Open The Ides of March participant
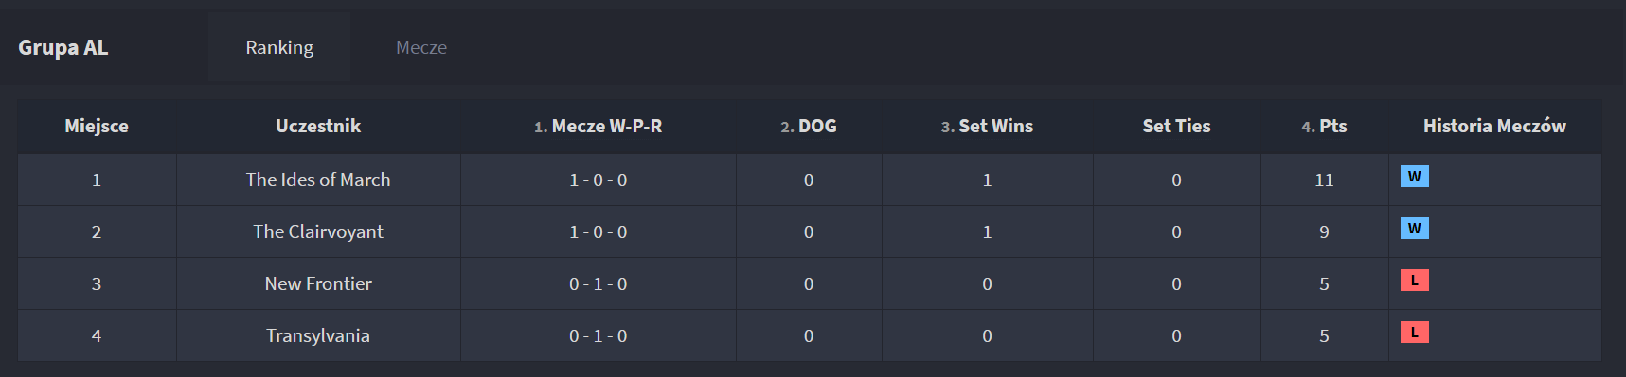Screen dimensions: 1626x377 [x=318, y=180]
